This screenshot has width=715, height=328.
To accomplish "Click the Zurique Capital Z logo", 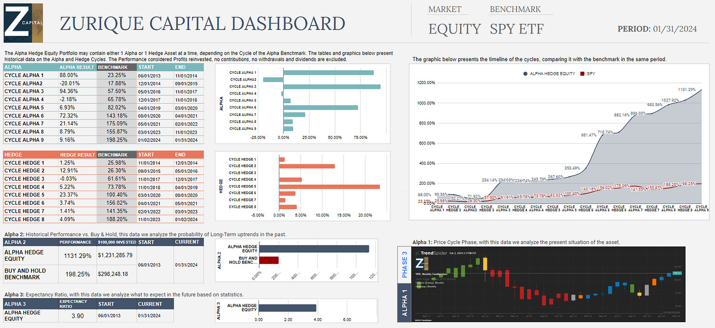I will 23,23.
